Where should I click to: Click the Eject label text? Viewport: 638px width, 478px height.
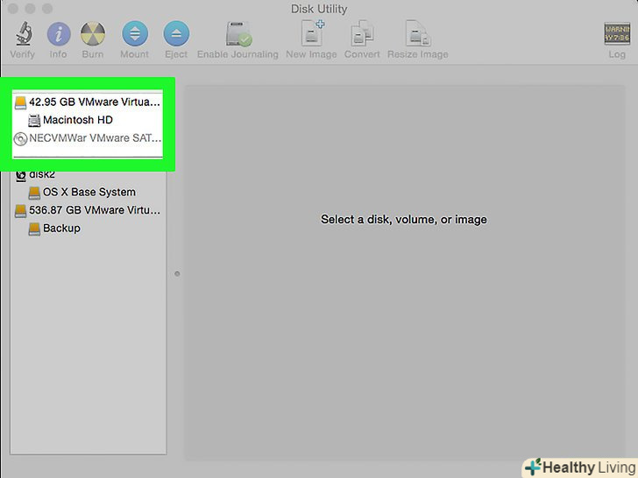[x=176, y=54]
